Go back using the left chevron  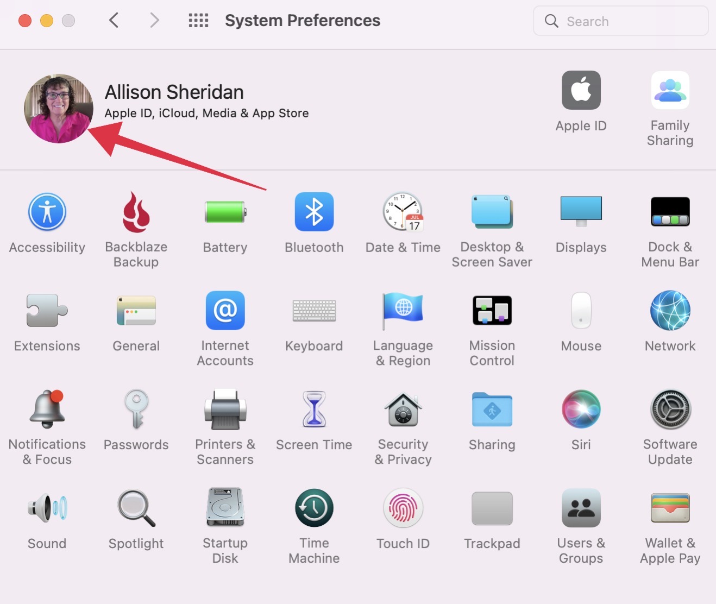[114, 21]
